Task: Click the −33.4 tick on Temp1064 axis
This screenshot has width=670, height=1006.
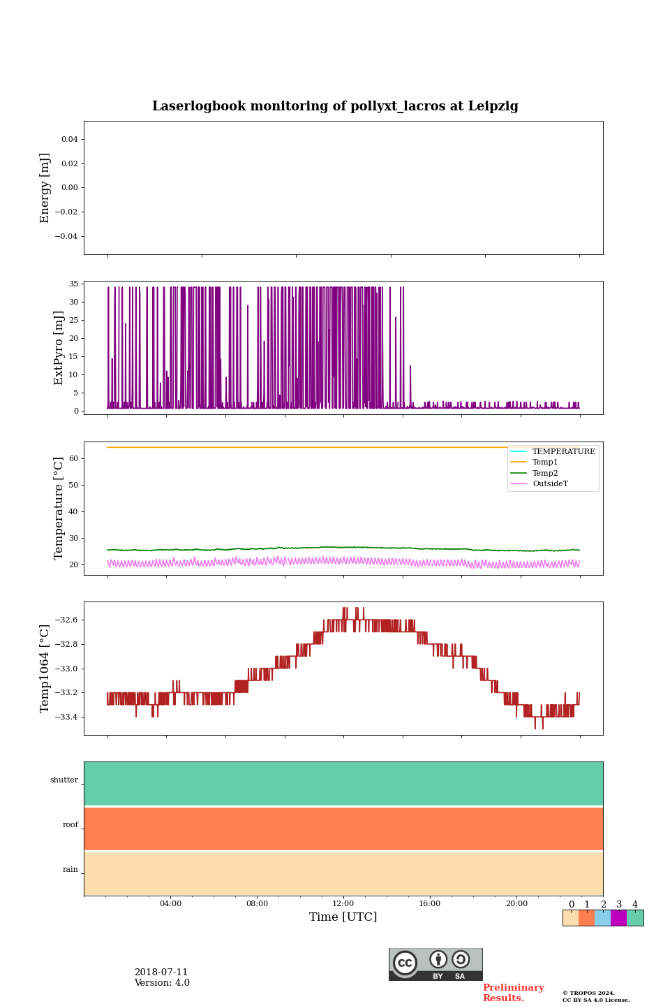Action: pos(66,717)
